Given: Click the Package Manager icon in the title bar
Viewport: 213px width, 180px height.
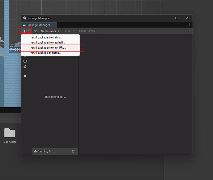Looking at the screenshot, I should 24,18.
